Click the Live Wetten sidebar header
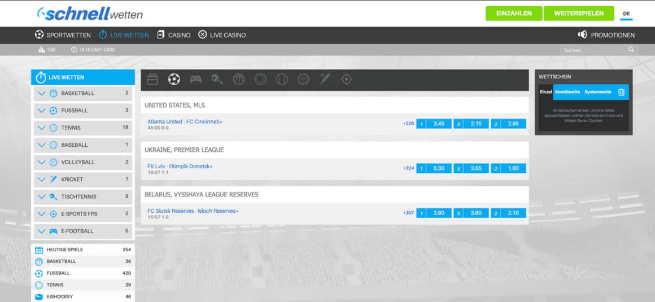655x302 pixels. (82, 77)
